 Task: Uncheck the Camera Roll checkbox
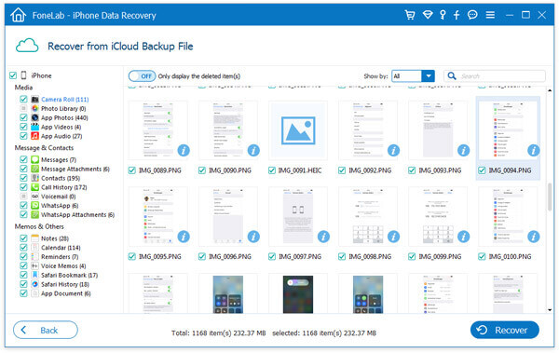coord(23,99)
